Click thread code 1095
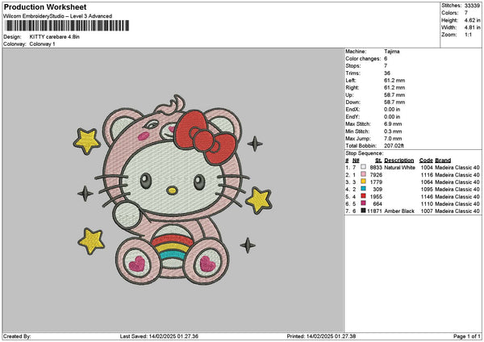Screen dimensions: 484x342 (427, 190)
